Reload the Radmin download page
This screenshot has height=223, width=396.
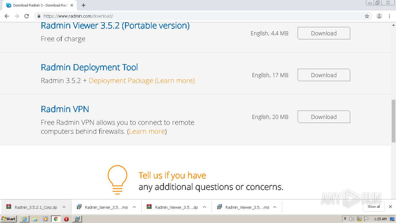coord(27,16)
